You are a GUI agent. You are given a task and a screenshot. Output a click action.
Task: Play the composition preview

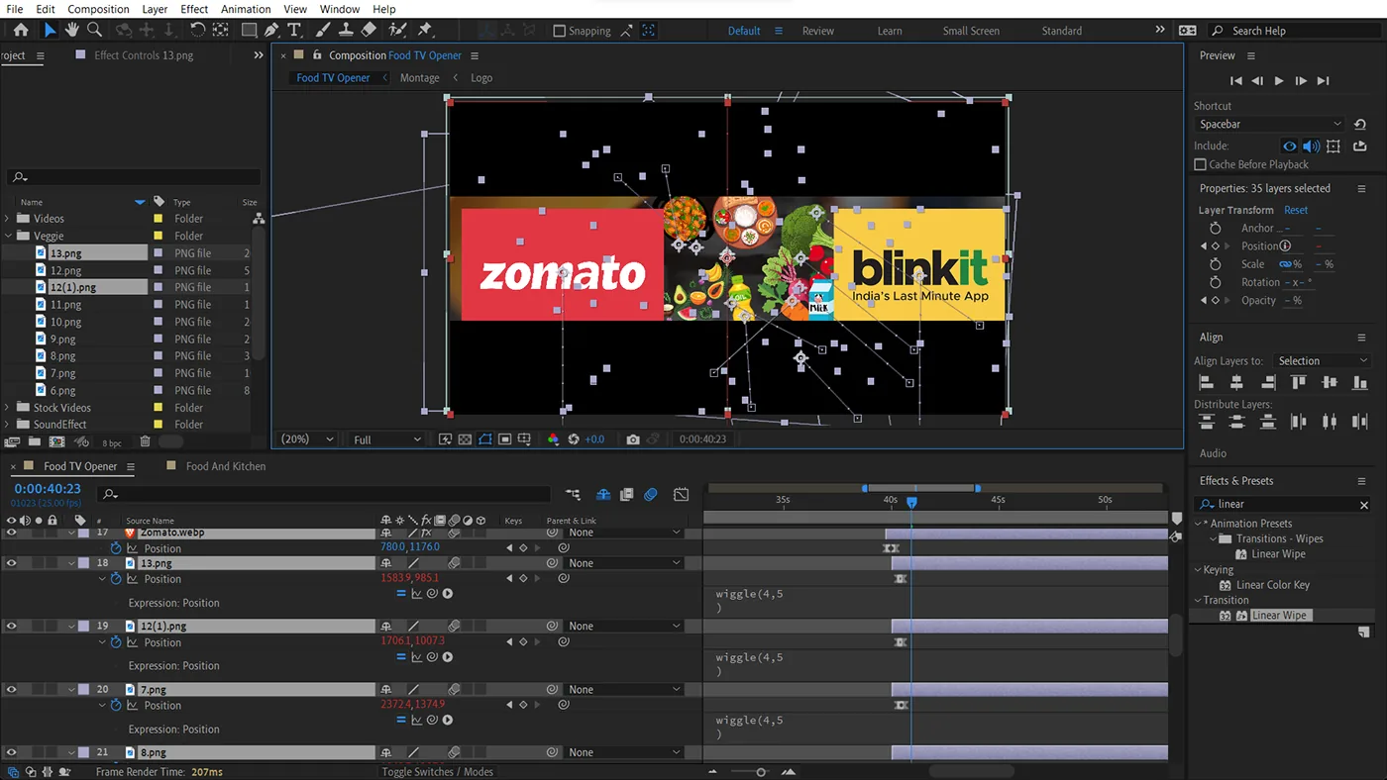1279,81
